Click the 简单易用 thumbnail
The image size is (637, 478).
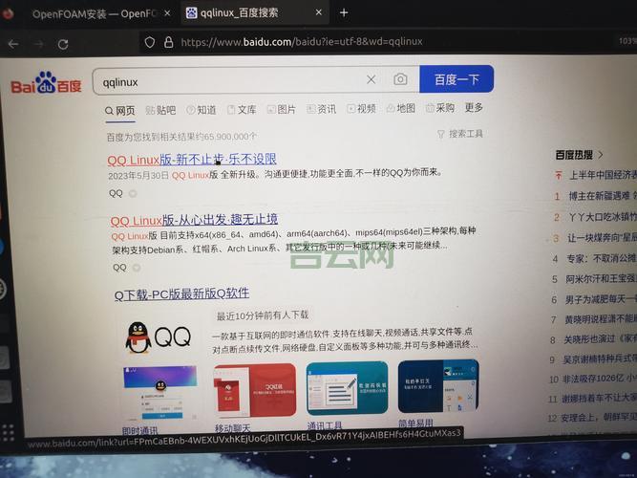[x=438, y=386]
